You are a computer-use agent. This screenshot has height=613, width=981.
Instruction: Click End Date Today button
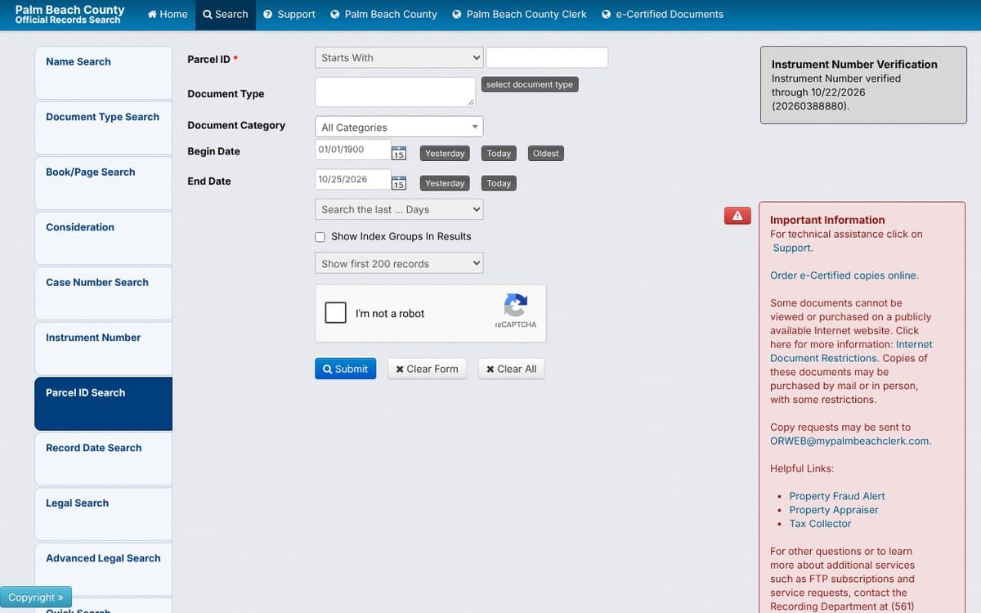(499, 183)
